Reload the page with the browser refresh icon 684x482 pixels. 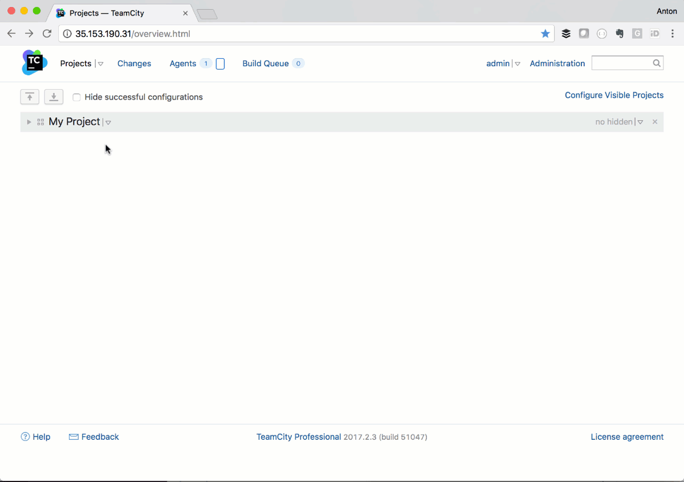pos(47,33)
